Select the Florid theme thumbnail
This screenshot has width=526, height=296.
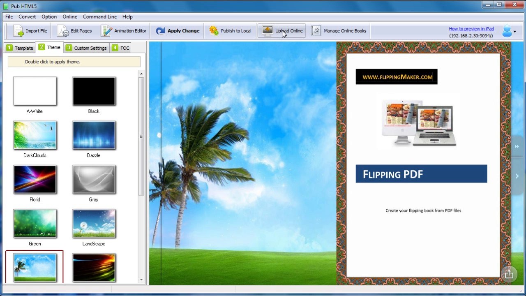(x=35, y=179)
